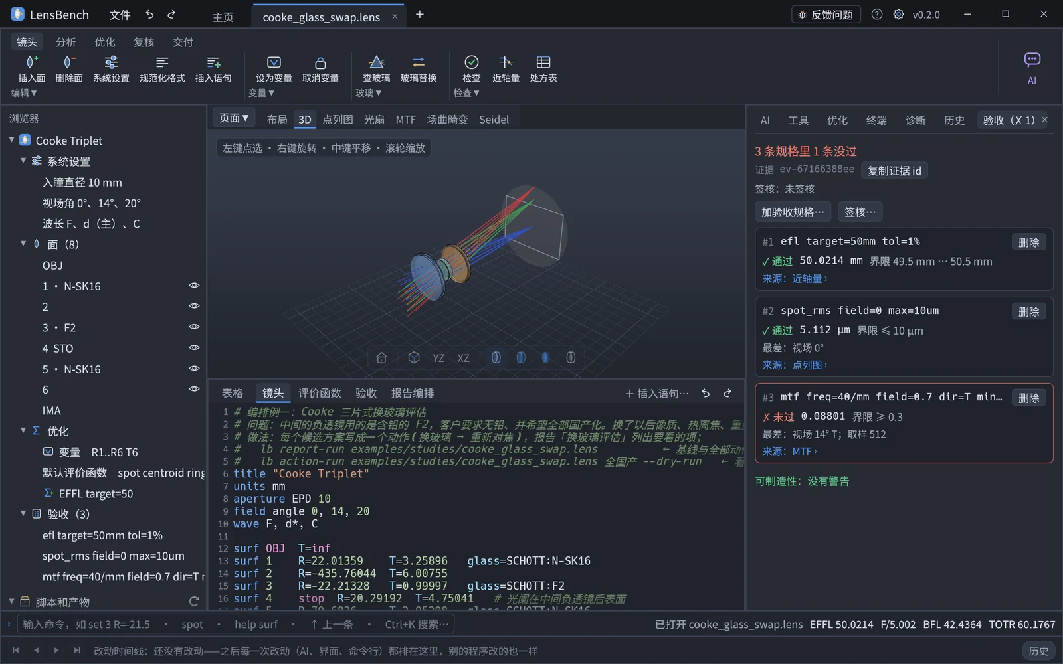Toggle visibility eye for surface 2
The width and height of the screenshot is (1063, 664).
[194, 306]
